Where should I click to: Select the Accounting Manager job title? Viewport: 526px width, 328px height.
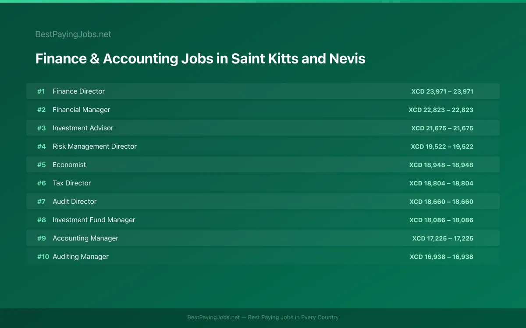click(x=85, y=238)
